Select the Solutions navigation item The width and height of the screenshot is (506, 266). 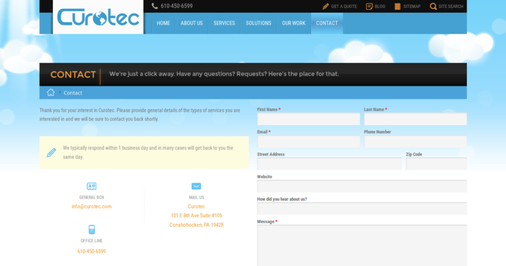click(x=258, y=23)
